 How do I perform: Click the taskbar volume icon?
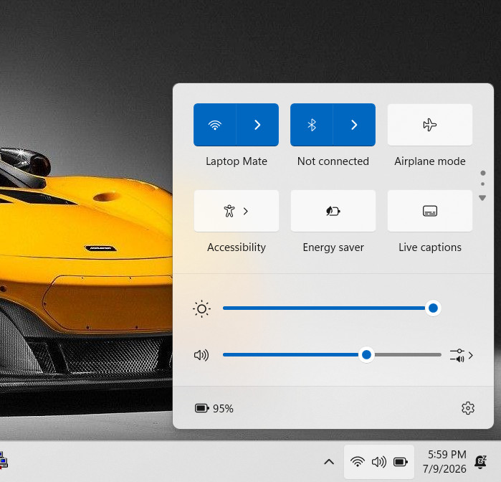(x=379, y=462)
